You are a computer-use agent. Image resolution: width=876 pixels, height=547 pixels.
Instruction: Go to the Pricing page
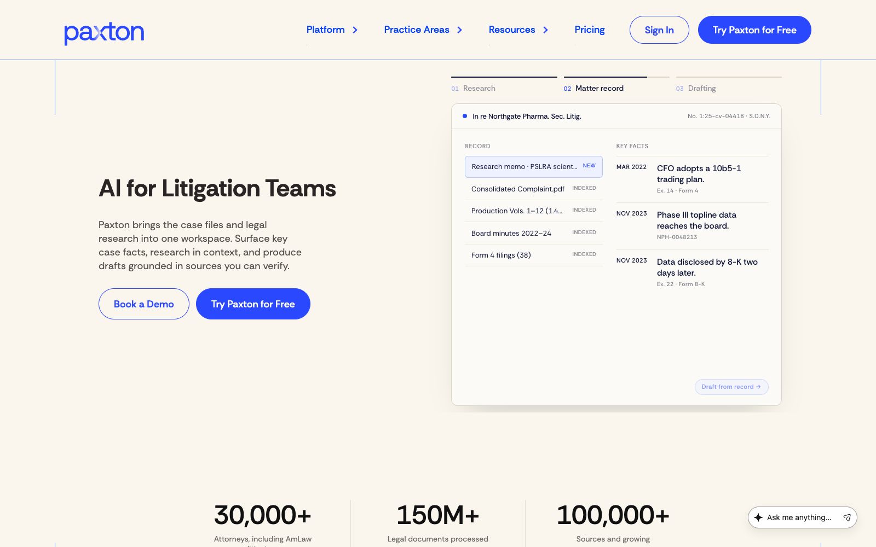coord(590,30)
